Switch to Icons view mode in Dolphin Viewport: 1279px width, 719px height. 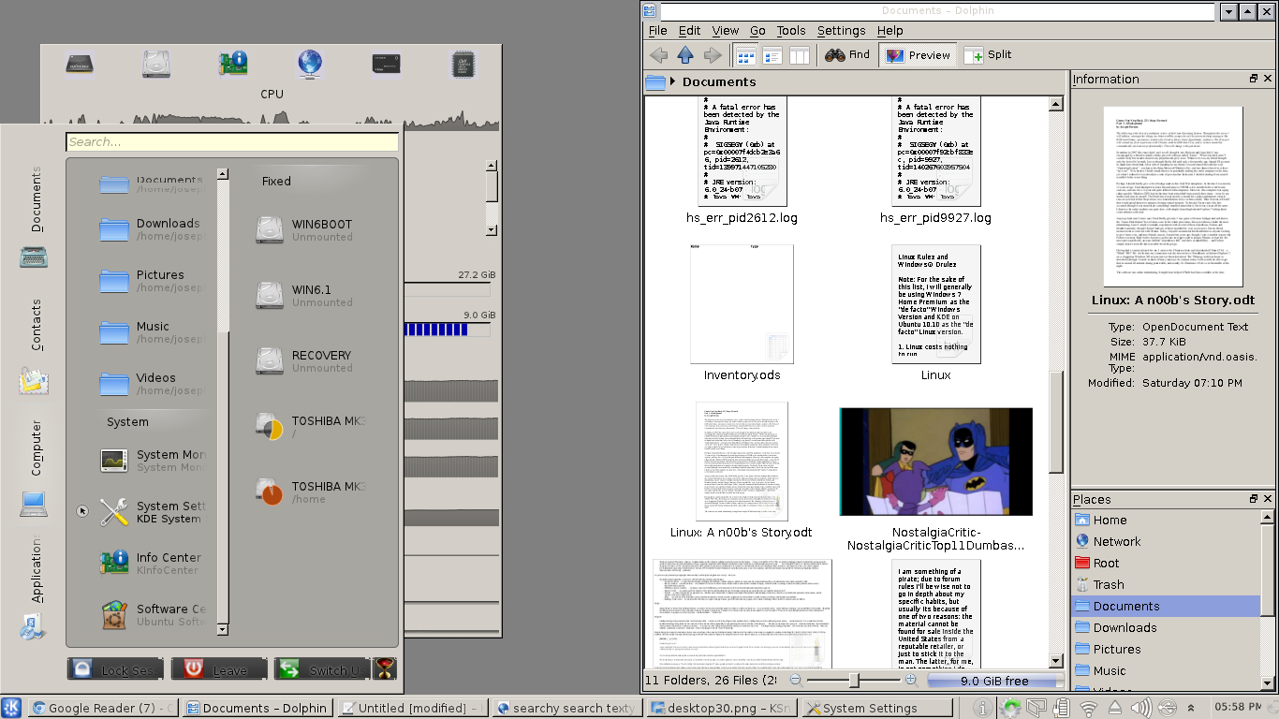745,55
